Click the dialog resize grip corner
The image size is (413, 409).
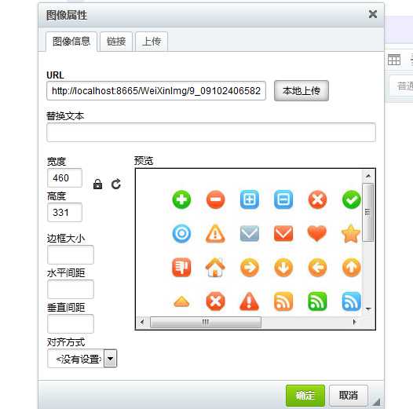click(x=376, y=402)
